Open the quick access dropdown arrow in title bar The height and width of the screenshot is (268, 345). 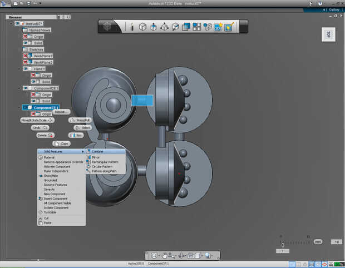(x=40, y=3)
